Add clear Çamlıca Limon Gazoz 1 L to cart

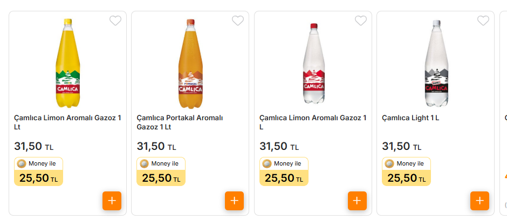(x=357, y=201)
